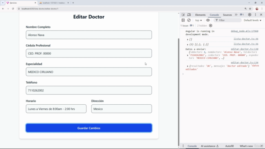Open browser profile avatar
This screenshot has width=265, height=149.
(x=257, y=9)
